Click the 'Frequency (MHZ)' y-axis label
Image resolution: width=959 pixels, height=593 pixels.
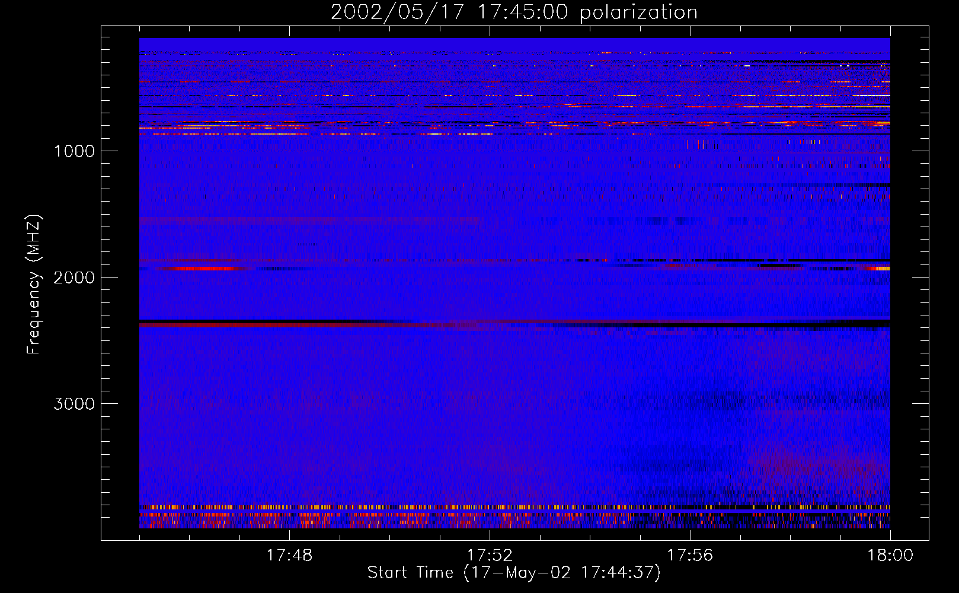pos(34,285)
